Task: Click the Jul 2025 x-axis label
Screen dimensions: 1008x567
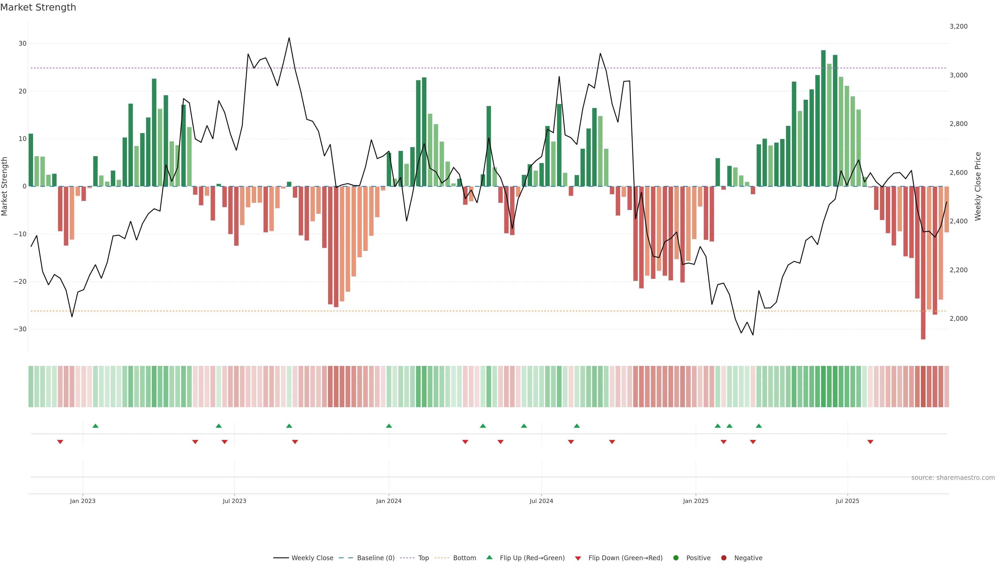Action: (x=847, y=501)
